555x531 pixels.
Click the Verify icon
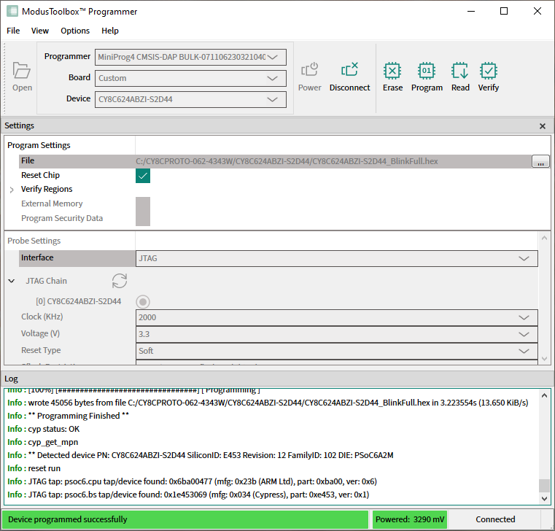[x=489, y=71]
